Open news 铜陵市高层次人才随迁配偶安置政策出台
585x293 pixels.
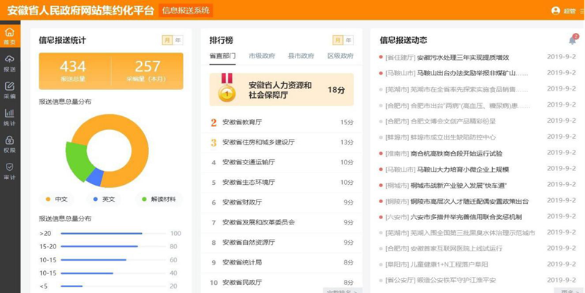469,202
